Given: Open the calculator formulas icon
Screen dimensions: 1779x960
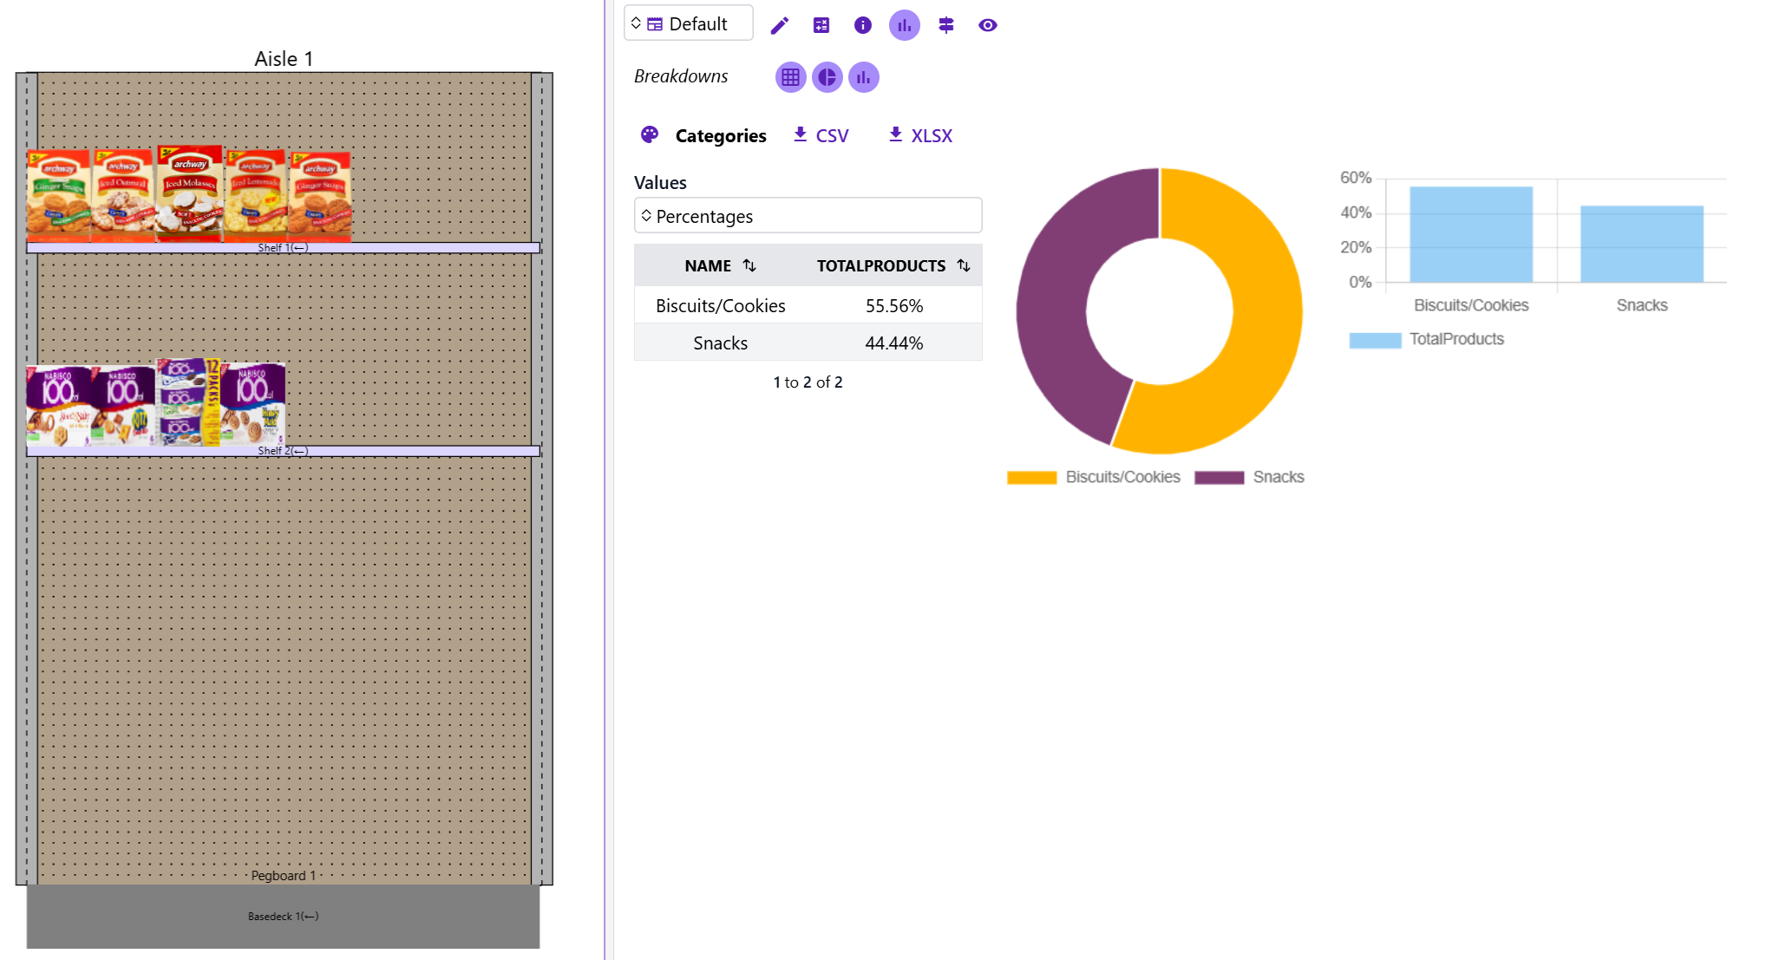Looking at the screenshot, I should 821,25.
